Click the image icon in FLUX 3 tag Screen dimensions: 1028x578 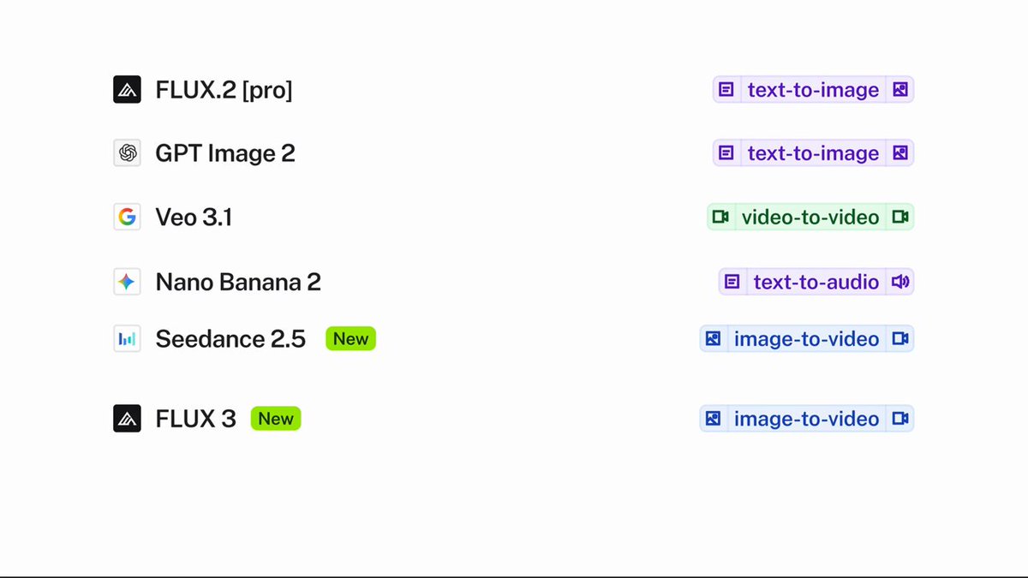coord(713,419)
